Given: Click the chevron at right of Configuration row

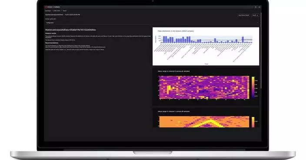Looking at the screenshot, I should click(258, 23).
